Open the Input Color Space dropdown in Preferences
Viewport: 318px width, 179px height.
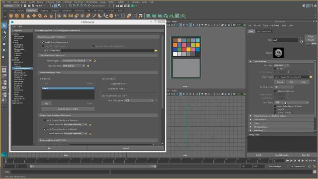pyautogui.click(x=139, y=100)
